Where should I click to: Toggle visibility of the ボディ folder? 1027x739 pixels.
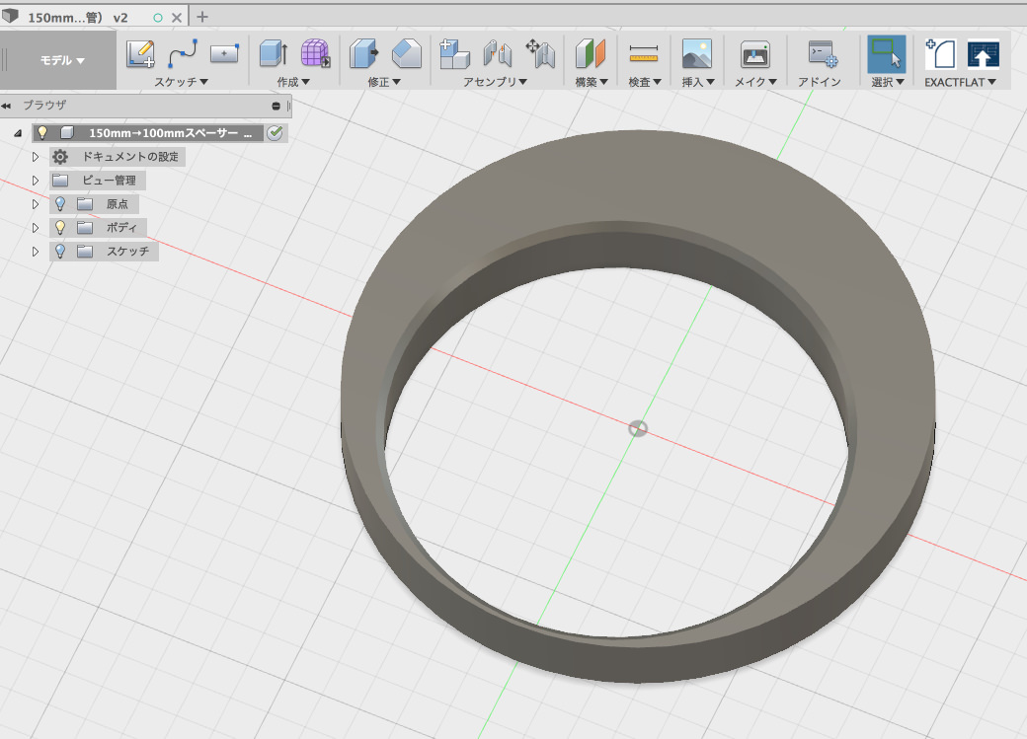coord(60,228)
